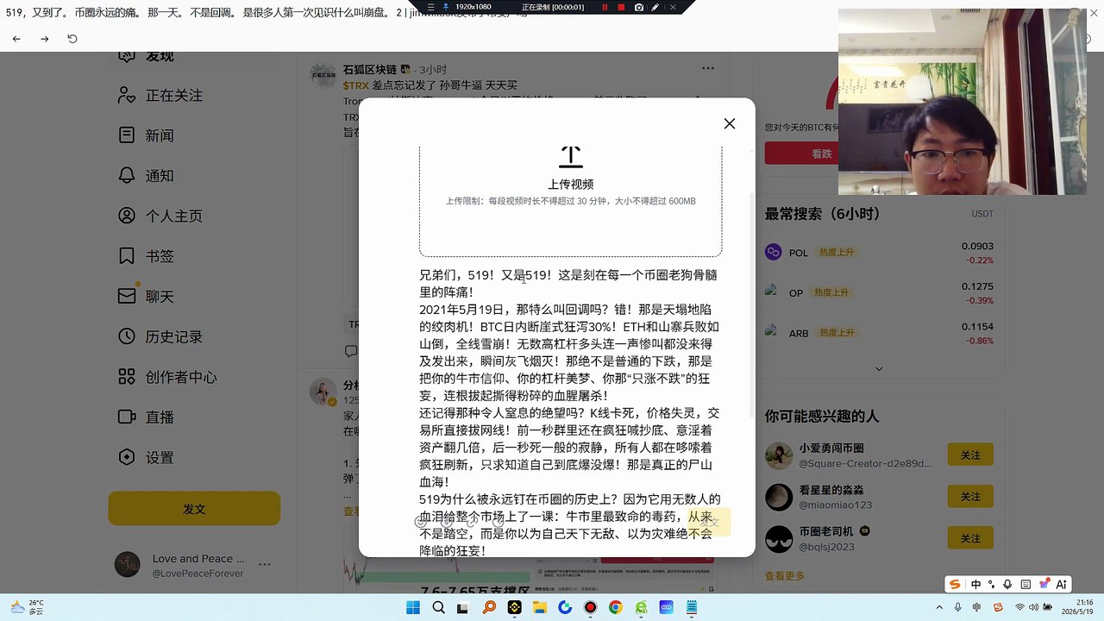Click the 查看更多 link

click(x=785, y=576)
